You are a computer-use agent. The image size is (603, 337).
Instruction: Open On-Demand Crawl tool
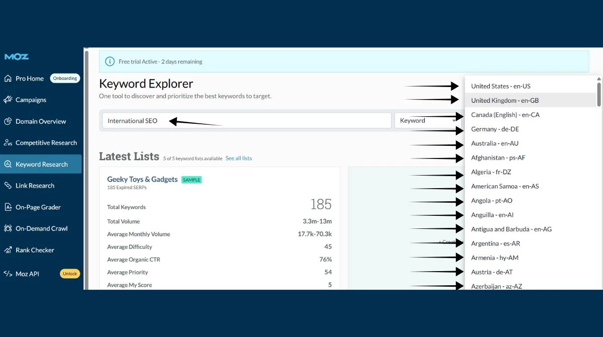pos(42,228)
